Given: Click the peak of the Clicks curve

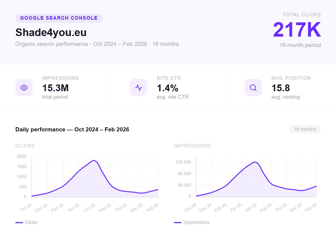Looking at the screenshot, I should (94, 160).
